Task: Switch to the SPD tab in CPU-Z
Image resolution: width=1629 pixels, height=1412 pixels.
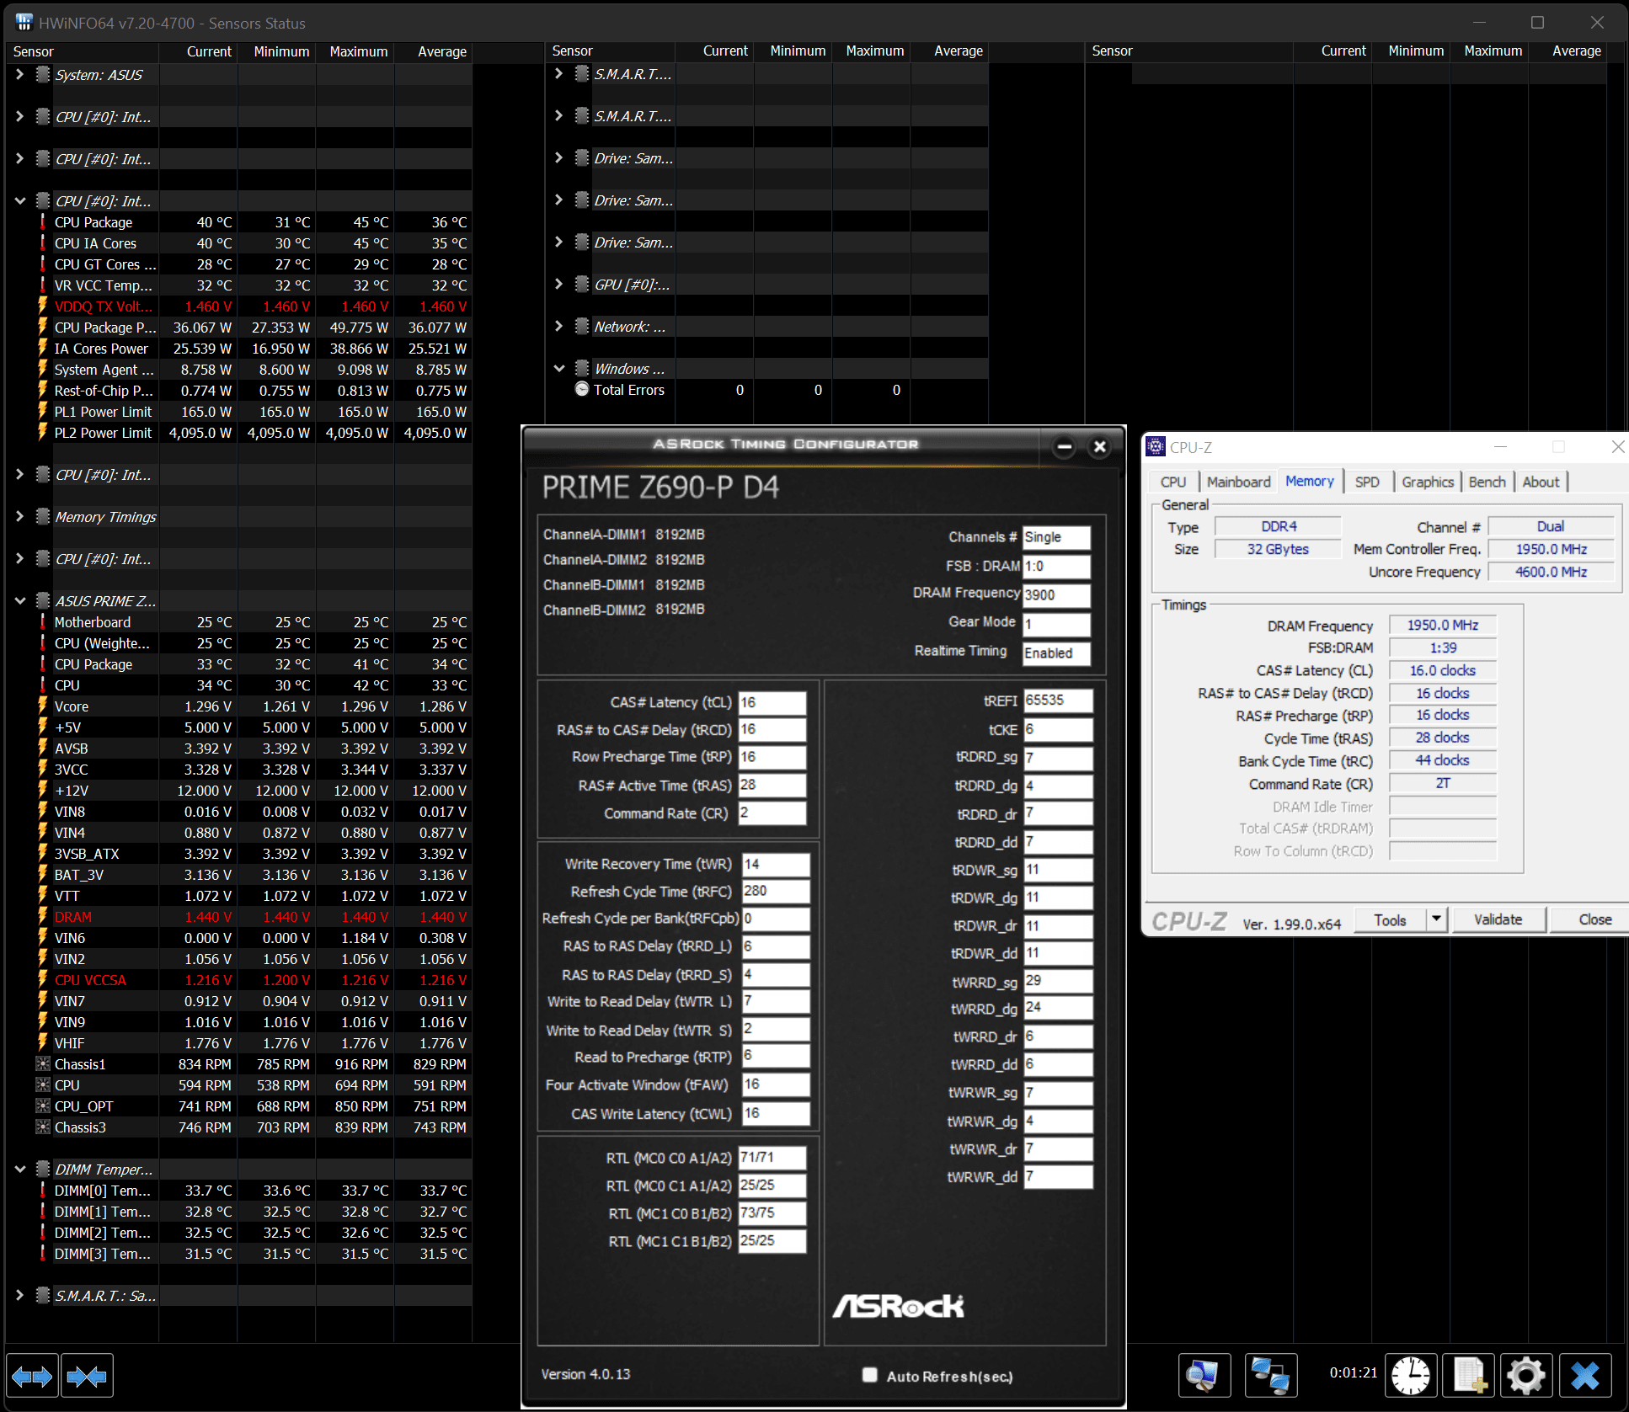Action: [1366, 482]
